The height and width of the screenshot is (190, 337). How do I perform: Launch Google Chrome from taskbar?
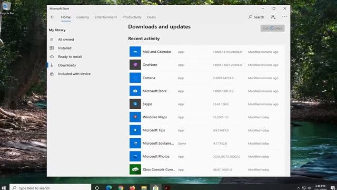(x=121, y=188)
